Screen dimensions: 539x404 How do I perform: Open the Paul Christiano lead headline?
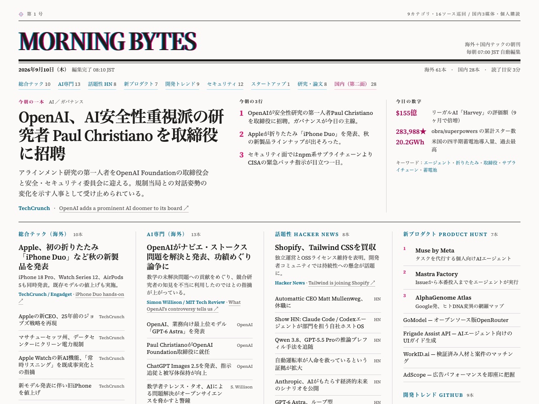121,135
